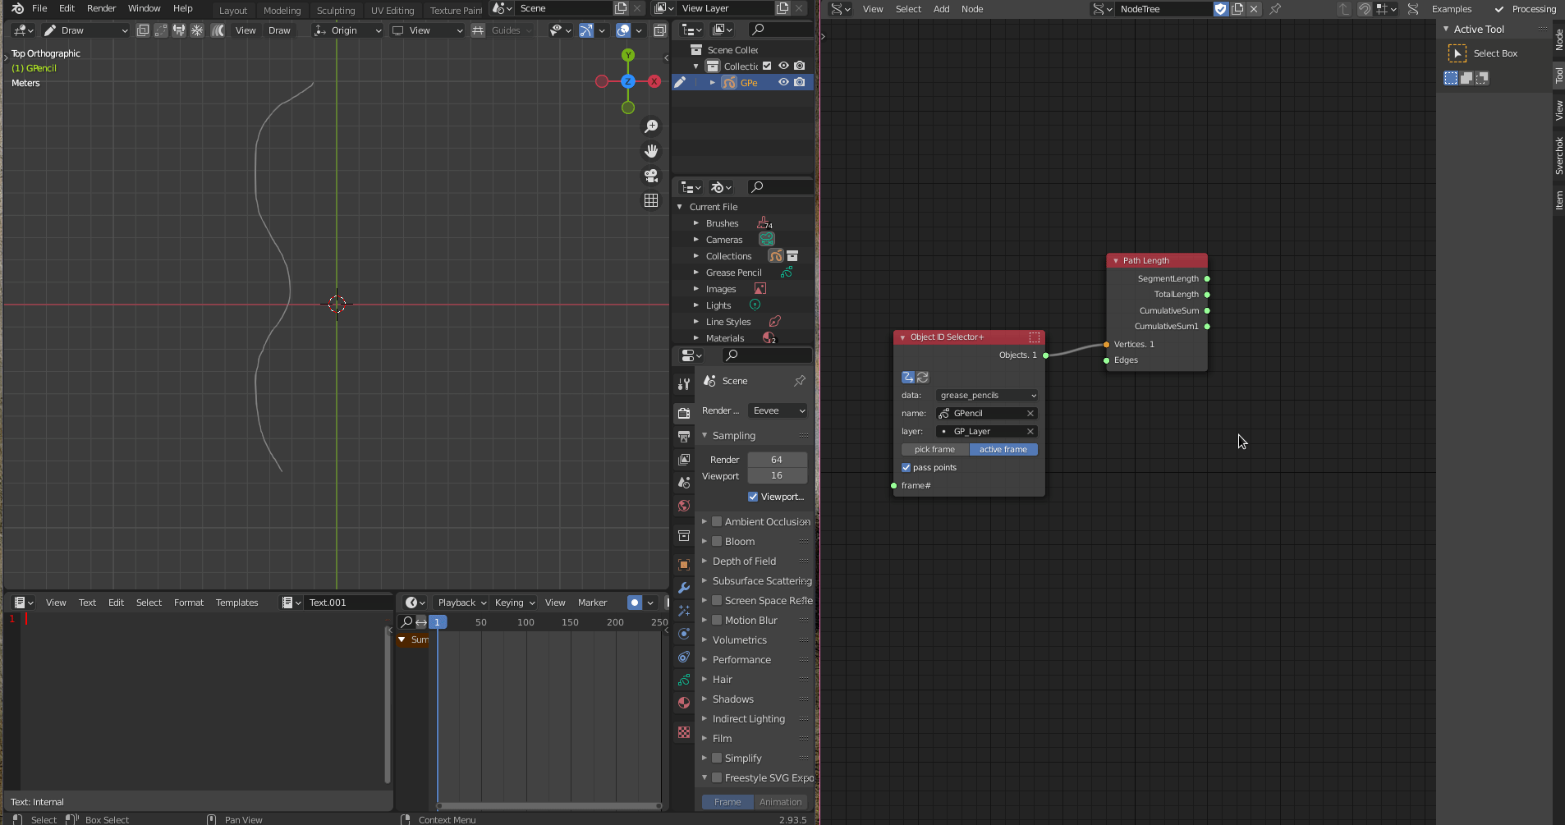
Task: Click the red X axis gizmo
Action: [x=654, y=81]
